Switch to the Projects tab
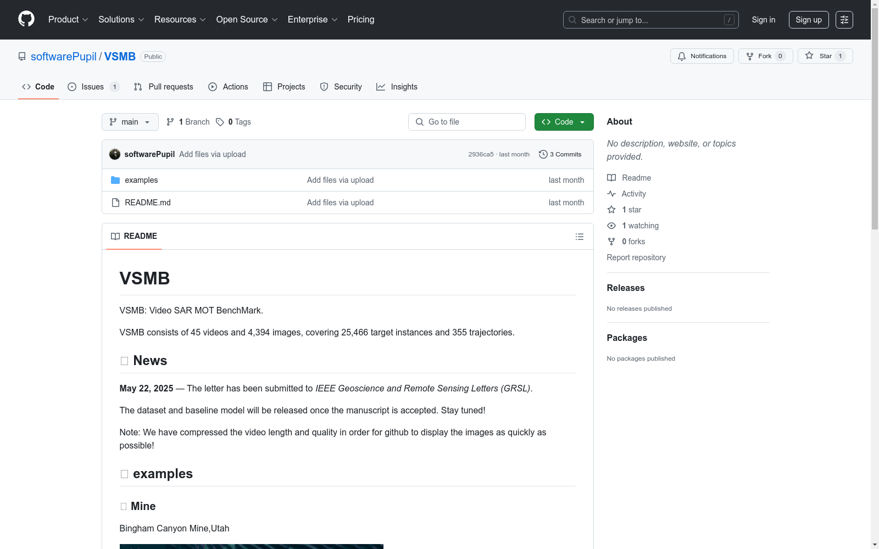The image size is (879, 549). click(x=284, y=87)
